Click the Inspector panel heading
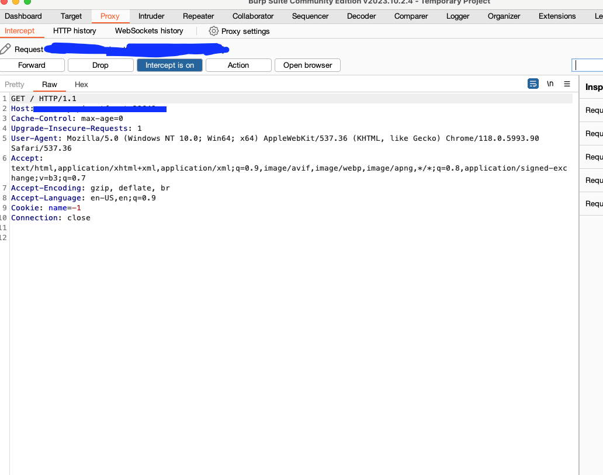The image size is (603, 475). tap(594, 87)
